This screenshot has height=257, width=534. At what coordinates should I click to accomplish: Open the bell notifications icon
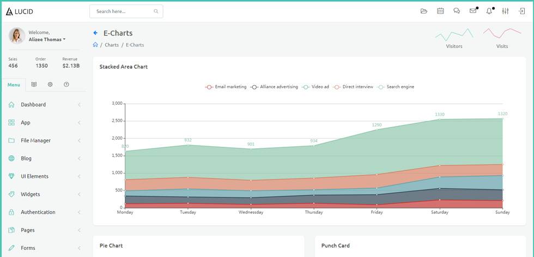coord(489,11)
